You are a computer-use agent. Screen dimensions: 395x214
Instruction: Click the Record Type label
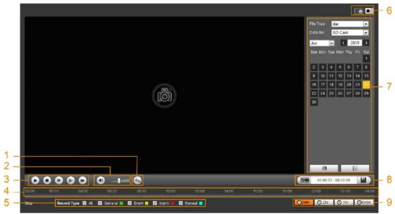click(68, 203)
